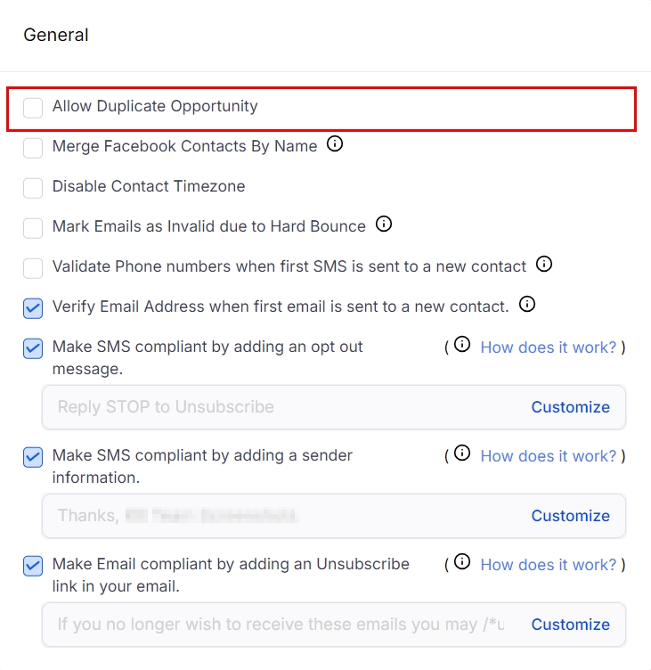
Task: Check Validate Phone numbers on first SMS
Action: coord(33,268)
